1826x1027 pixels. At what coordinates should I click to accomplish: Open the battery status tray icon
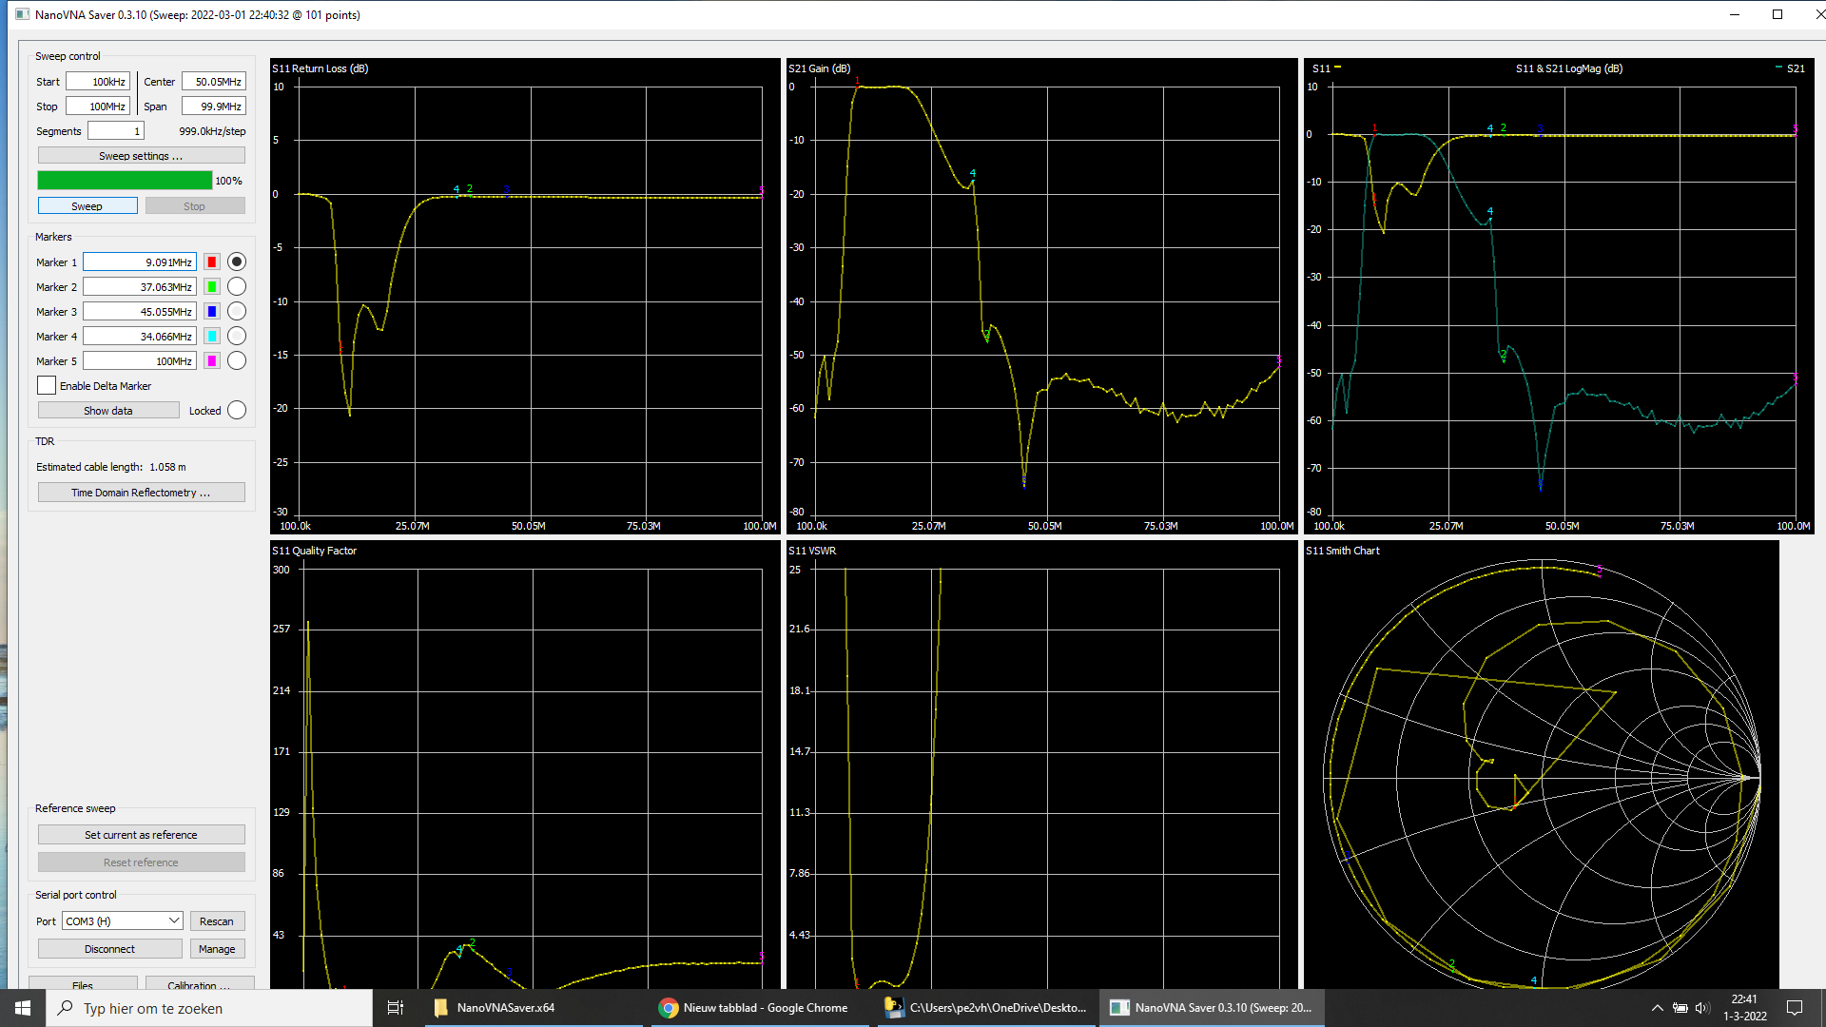click(x=1680, y=1008)
